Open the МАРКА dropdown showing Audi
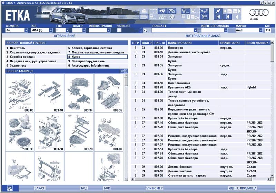This screenshot has width=276, height=193. pos(261,30)
